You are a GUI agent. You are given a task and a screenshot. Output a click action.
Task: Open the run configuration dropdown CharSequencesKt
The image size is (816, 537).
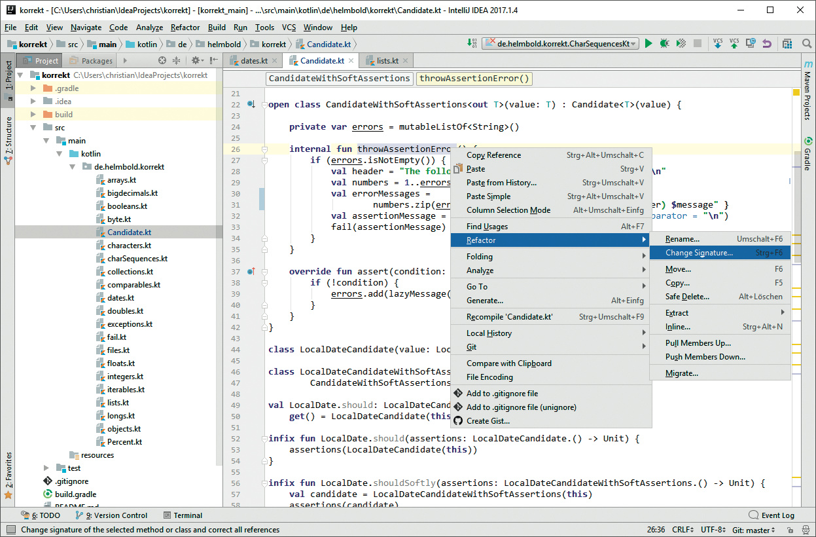pyautogui.click(x=559, y=44)
